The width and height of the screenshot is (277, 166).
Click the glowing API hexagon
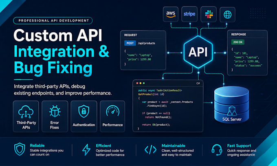coord(198,52)
